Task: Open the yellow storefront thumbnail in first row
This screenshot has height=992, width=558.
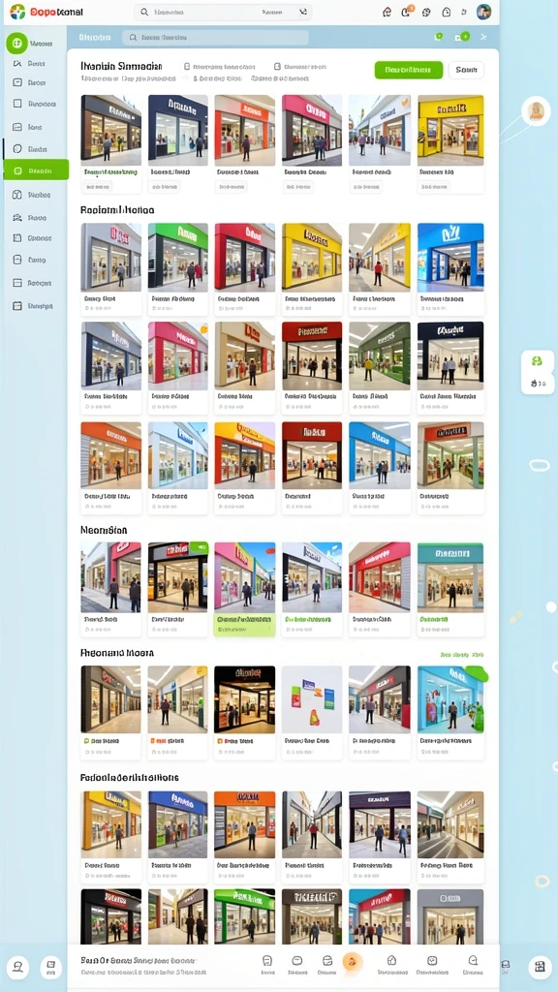Action: pos(450,131)
